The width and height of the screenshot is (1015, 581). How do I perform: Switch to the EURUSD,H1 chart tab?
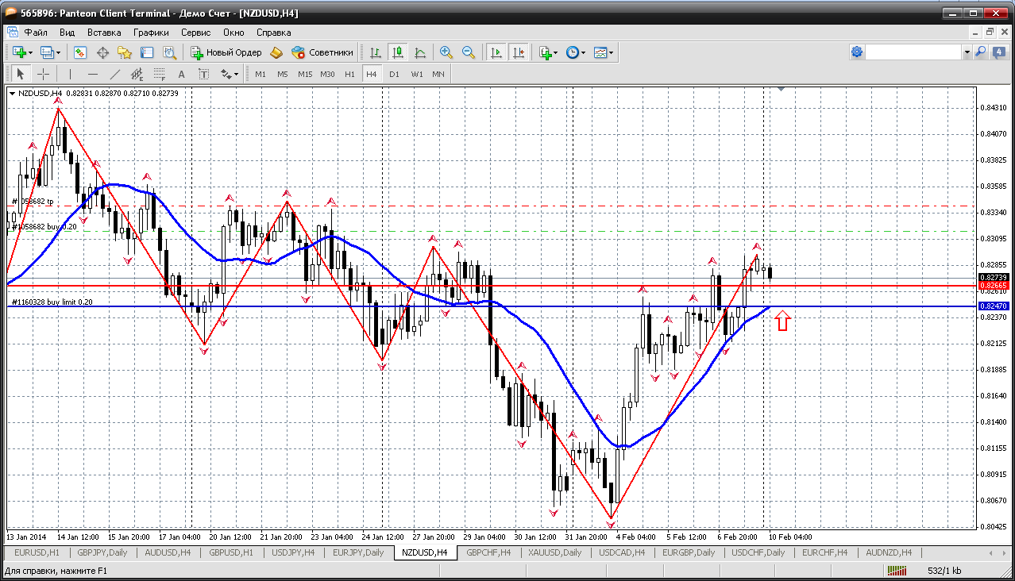[x=37, y=552]
